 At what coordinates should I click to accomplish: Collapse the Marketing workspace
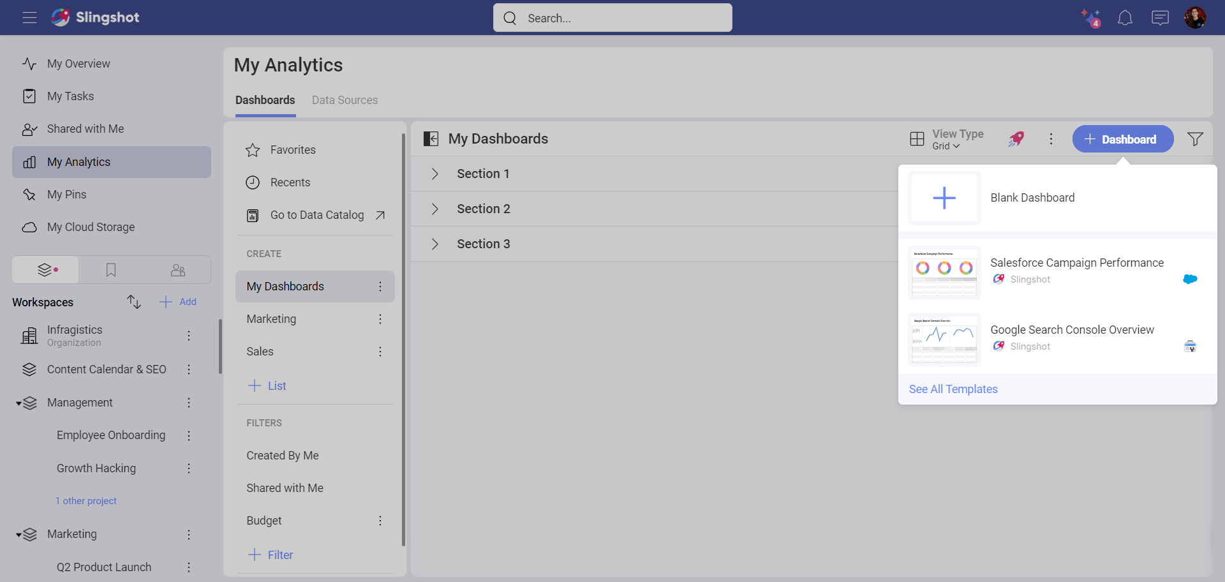click(19, 535)
